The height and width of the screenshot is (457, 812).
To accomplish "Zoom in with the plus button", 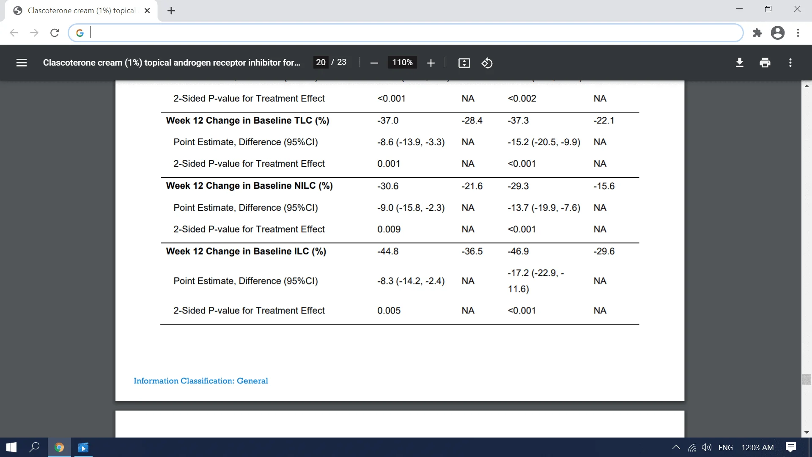I will (431, 63).
